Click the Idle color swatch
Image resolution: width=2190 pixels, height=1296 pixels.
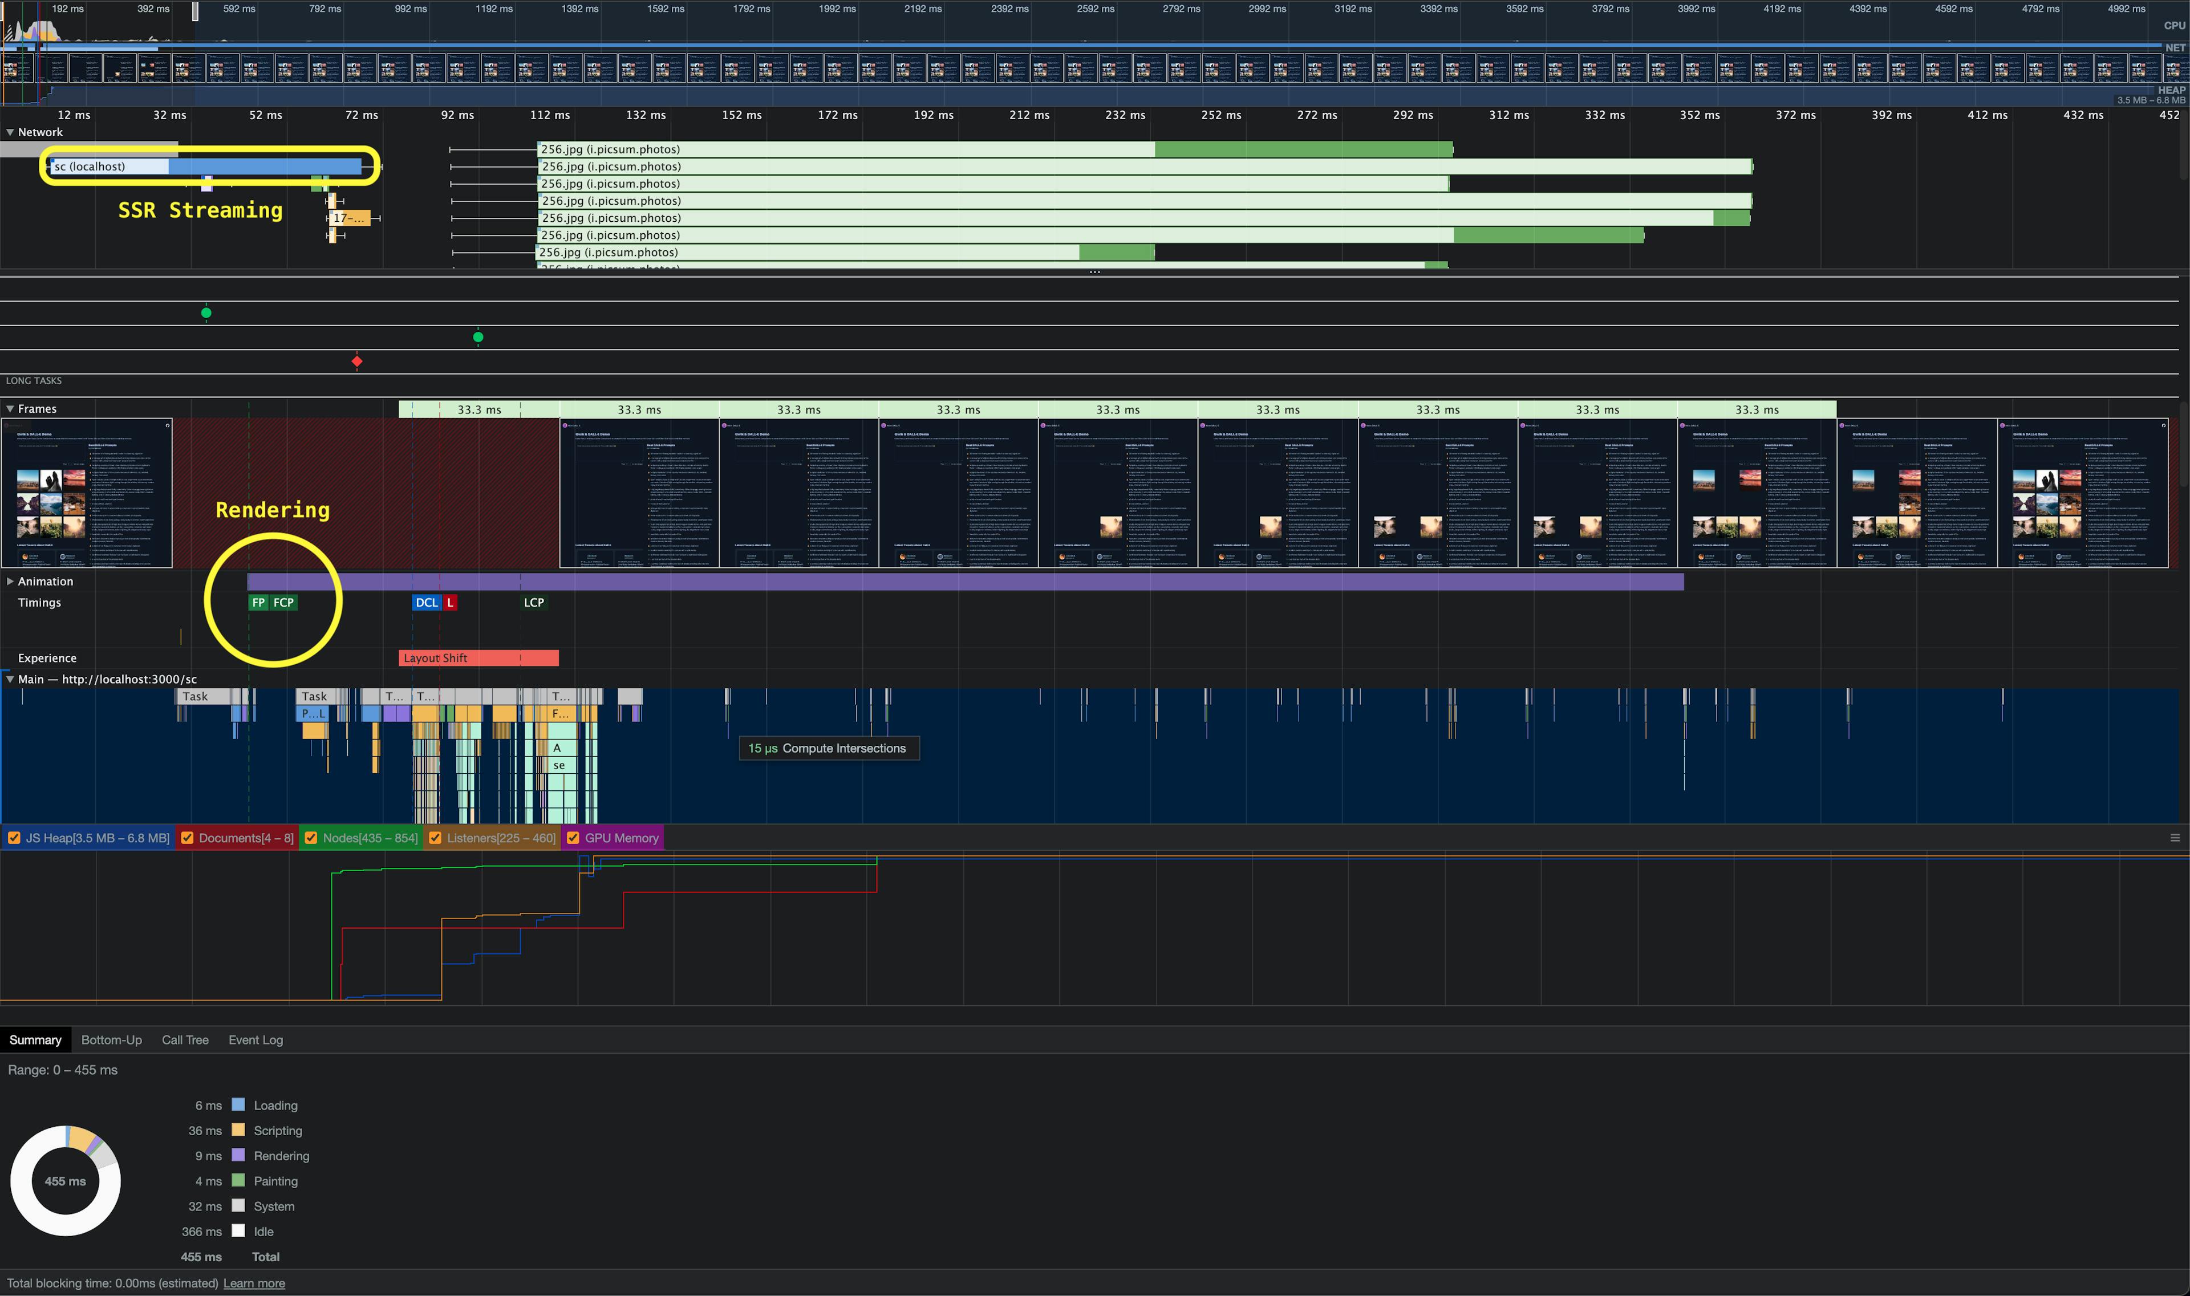click(238, 1232)
